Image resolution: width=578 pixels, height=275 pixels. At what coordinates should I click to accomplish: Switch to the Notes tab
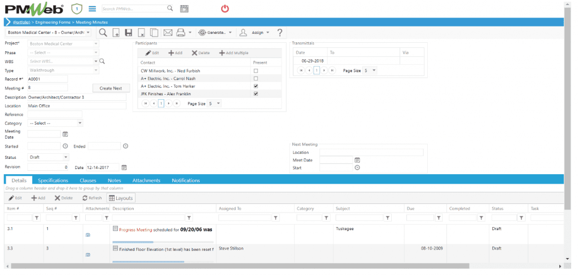click(x=114, y=180)
